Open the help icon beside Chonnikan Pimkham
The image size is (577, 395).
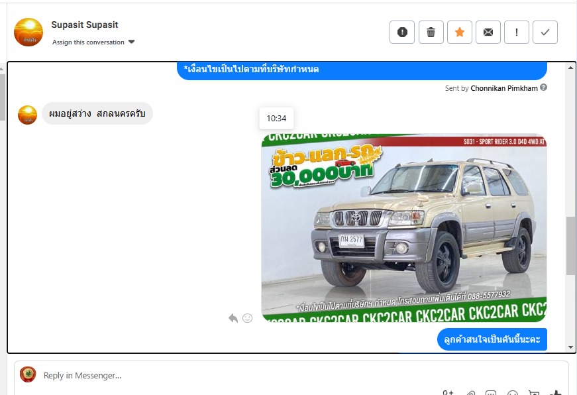click(x=543, y=87)
